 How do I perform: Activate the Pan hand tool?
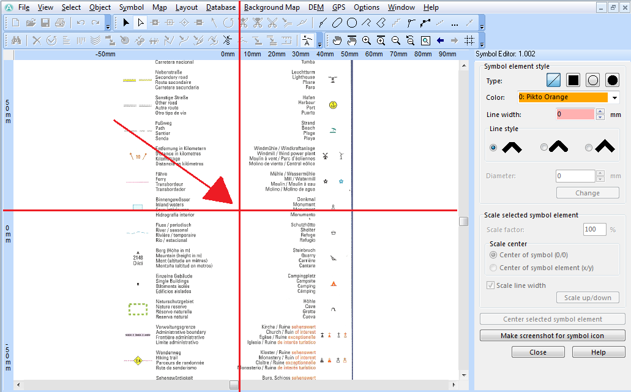337,40
